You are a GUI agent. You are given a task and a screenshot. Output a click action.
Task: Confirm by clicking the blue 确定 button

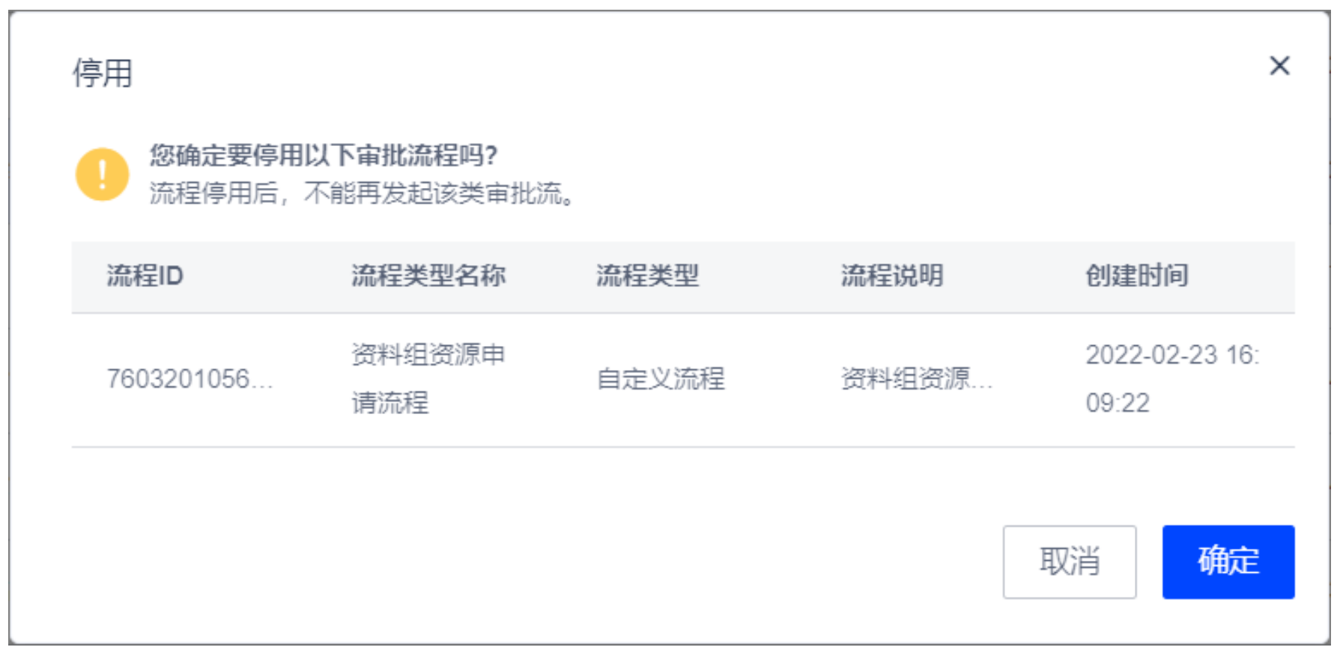click(x=1228, y=562)
